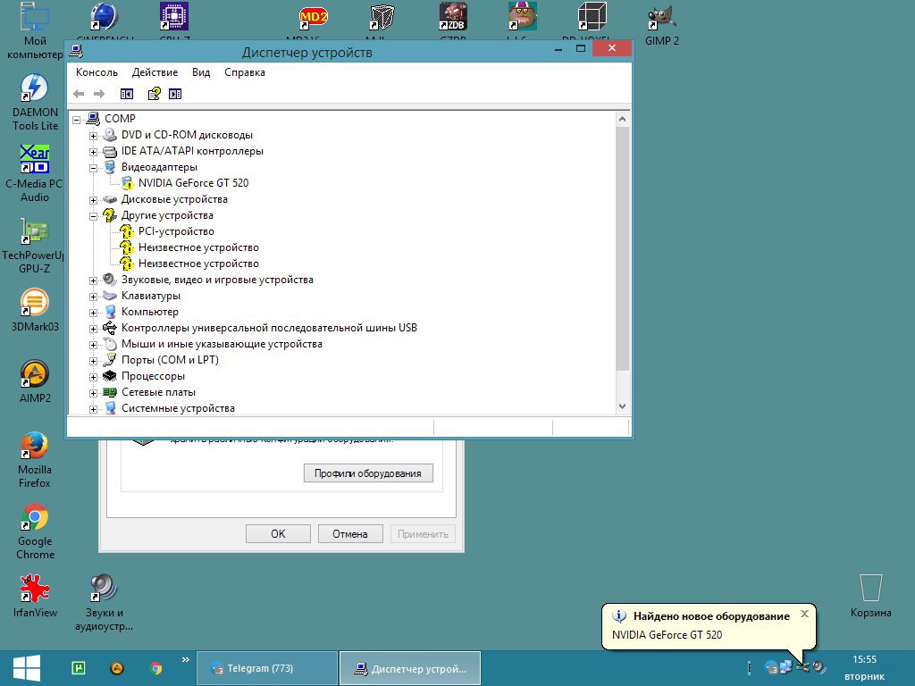The image size is (915, 686).
Task: Expand the Клавиатуры node
Action: point(93,297)
